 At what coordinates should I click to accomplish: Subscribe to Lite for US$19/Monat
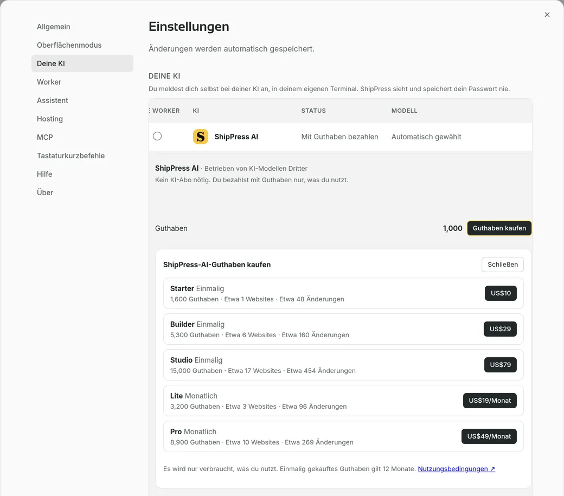click(x=490, y=401)
